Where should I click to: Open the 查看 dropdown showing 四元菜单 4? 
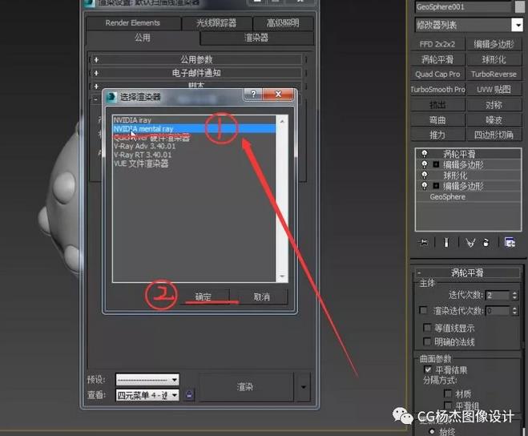click(x=147, y=395)
